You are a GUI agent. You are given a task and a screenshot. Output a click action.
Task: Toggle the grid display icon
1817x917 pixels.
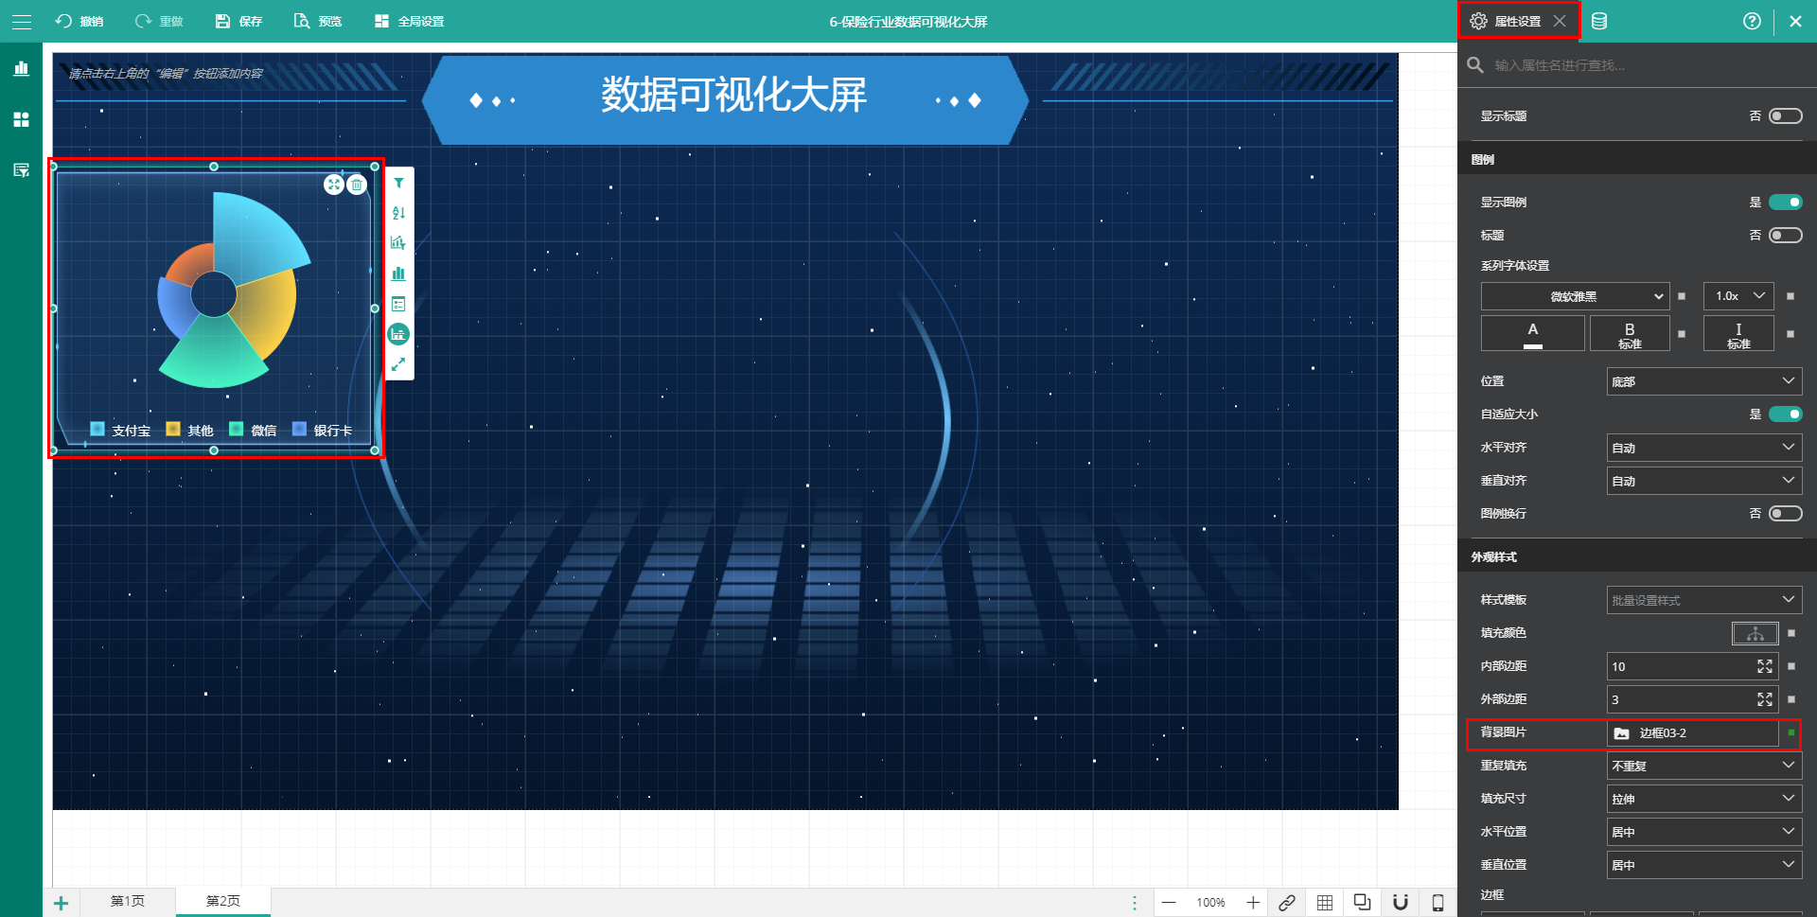pos(1325,902)
